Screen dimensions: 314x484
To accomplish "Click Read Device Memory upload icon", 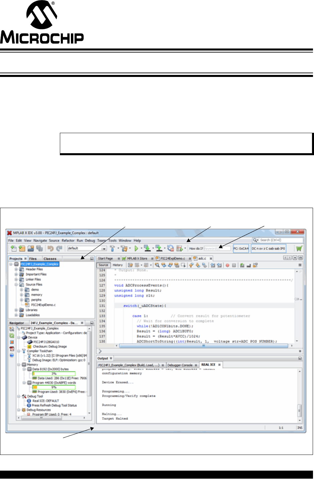I will (x=159, y=249).
